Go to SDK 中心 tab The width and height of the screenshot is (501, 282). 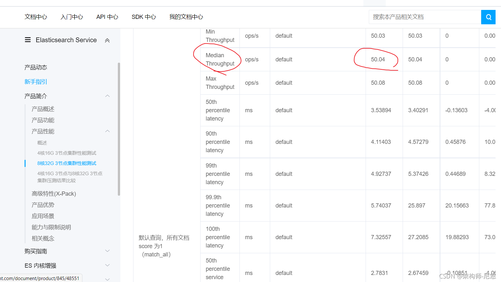pyautogui.click(x=144, y=17)
